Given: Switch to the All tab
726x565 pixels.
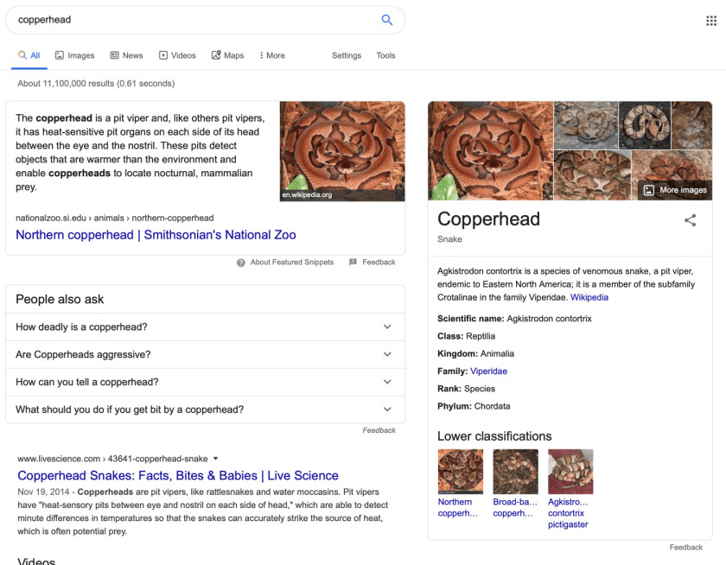Looking at the screenshot, I should coord(29,55).
